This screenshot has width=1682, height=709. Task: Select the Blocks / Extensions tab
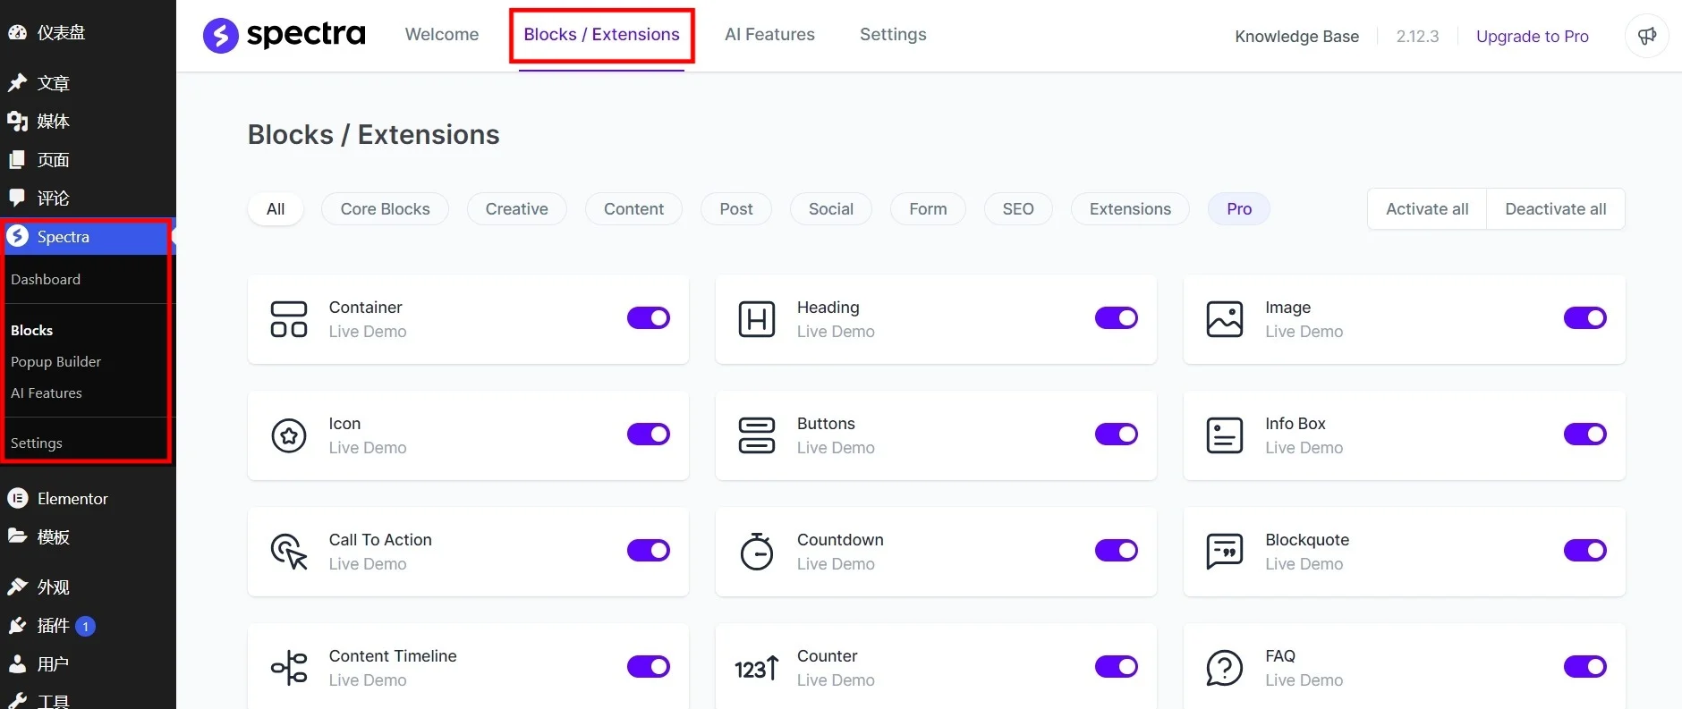click(601, 35)
